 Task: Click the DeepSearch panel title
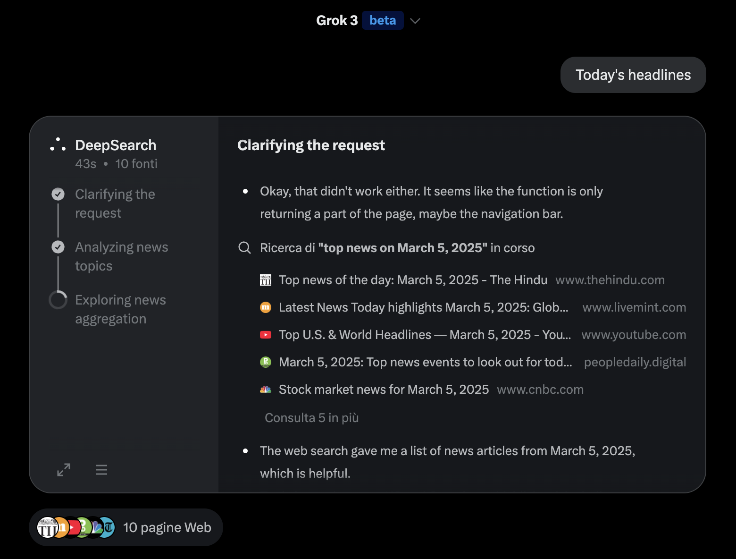coord(116,145)
